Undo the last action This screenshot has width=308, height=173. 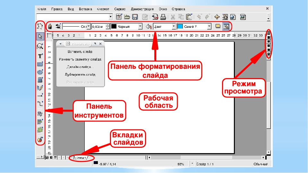(x=199, y=17)
